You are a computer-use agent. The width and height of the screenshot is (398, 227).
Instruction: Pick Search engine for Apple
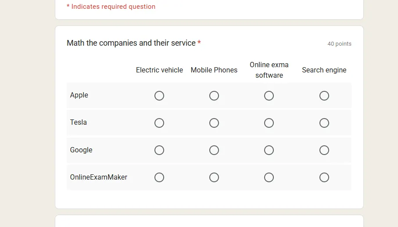coord(324,96)
